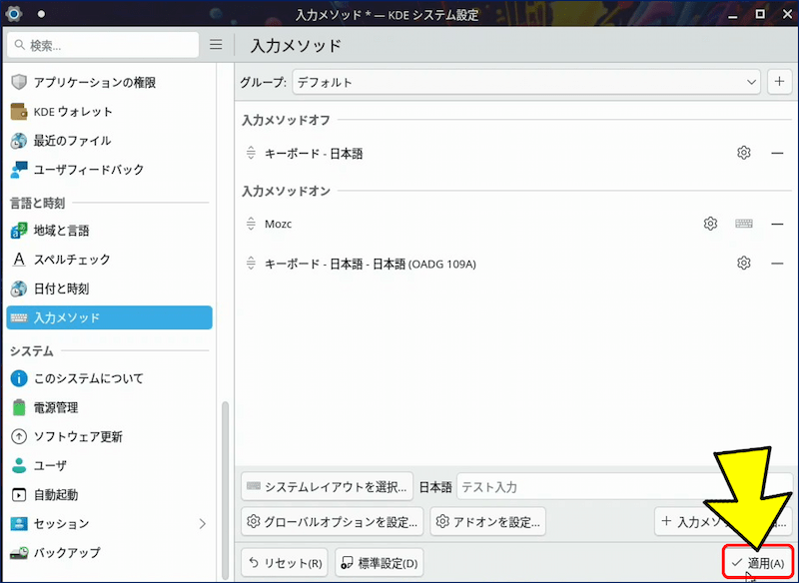Click the 地域と言語 icon
799x583 pixels.
click(19, 231)
